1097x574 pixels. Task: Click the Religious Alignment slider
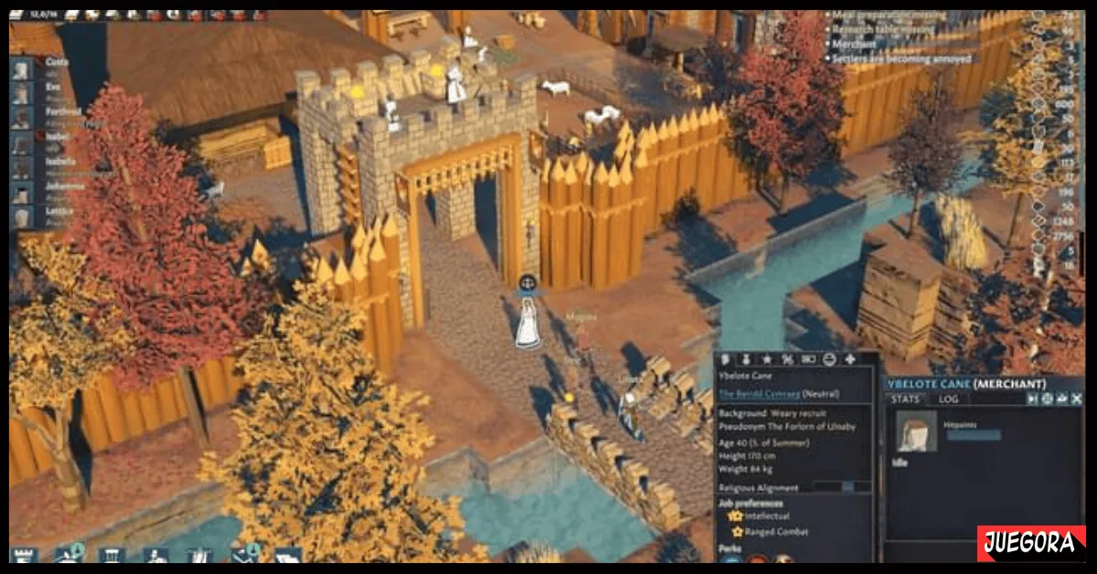point(841,487)
